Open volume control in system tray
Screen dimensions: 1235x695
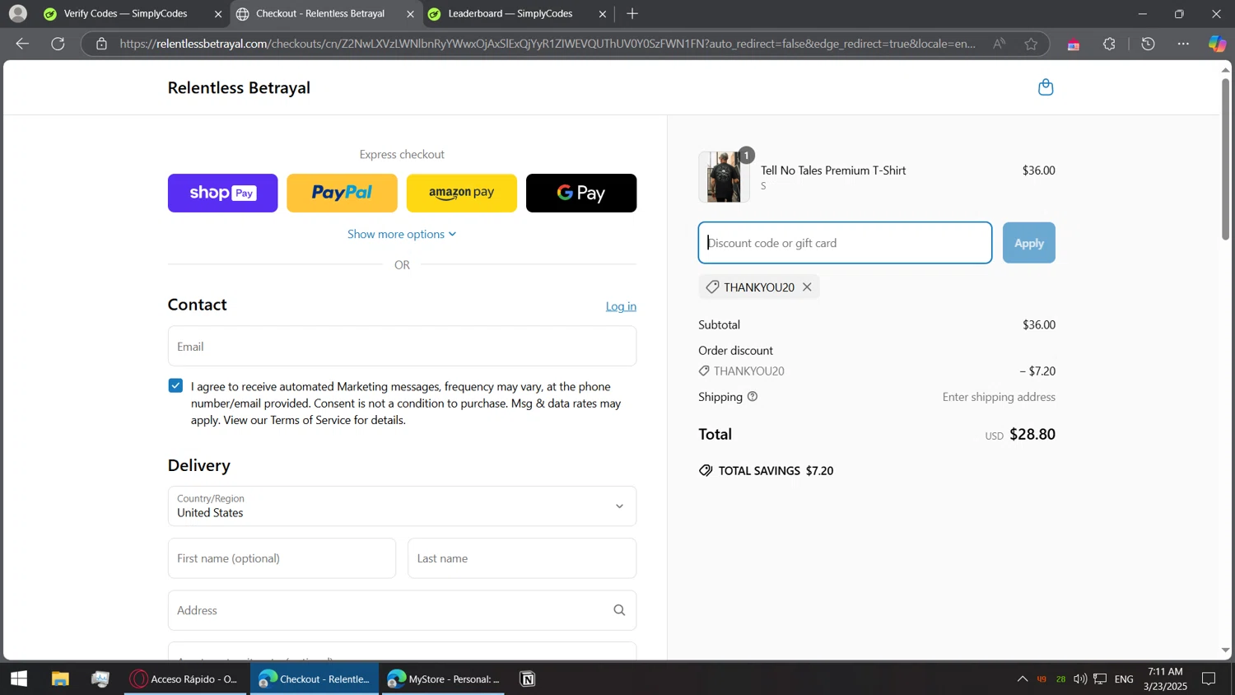click(1079, 679)
